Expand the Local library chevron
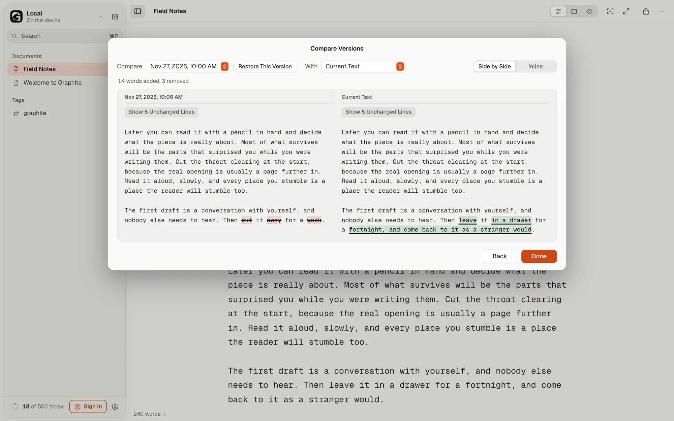The height and width of the screenshot is (421, 674). point(101,17)
